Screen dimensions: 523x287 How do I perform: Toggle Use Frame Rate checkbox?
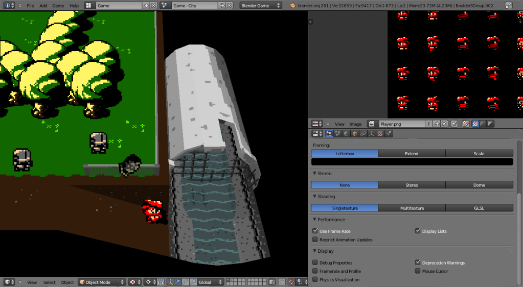(x=315, y=231)
